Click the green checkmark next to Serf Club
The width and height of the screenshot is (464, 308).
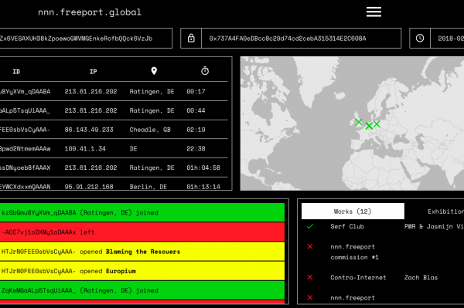click(310, 226)
